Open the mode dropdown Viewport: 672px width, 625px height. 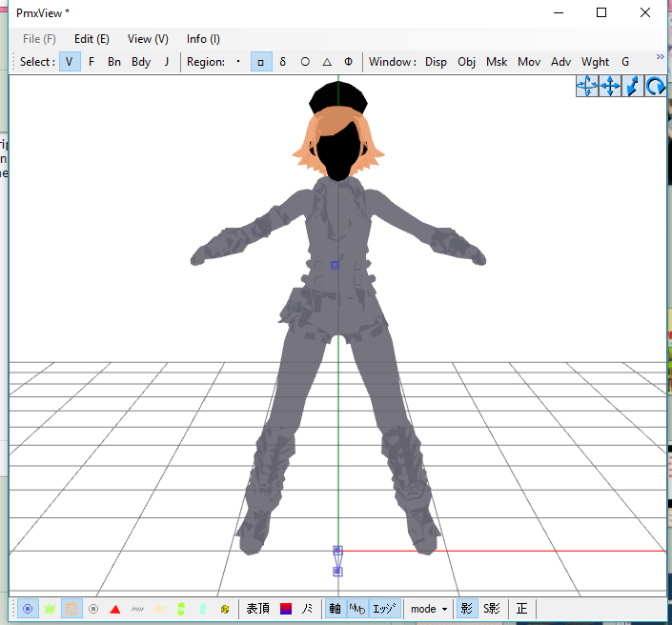click(x=429, y=609)
